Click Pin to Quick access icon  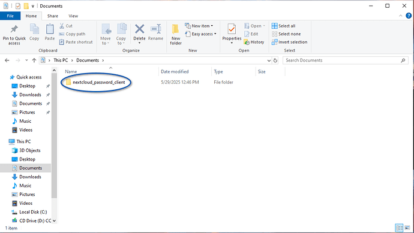tap(14, 29)
